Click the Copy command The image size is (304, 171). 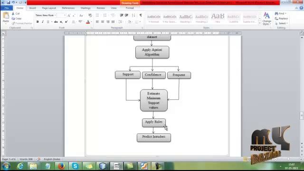coord(17,19)
